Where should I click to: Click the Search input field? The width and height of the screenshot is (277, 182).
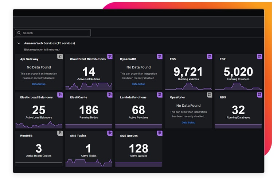[53, 33]
